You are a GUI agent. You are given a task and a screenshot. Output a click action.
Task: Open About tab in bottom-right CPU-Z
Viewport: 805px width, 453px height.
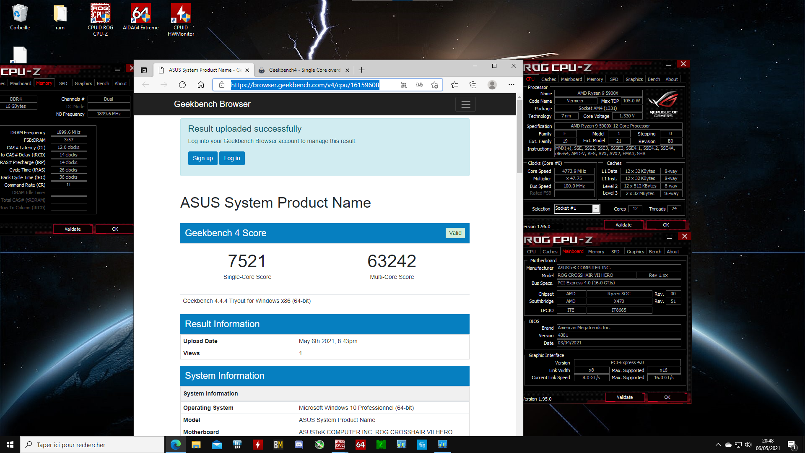(673, 252)
